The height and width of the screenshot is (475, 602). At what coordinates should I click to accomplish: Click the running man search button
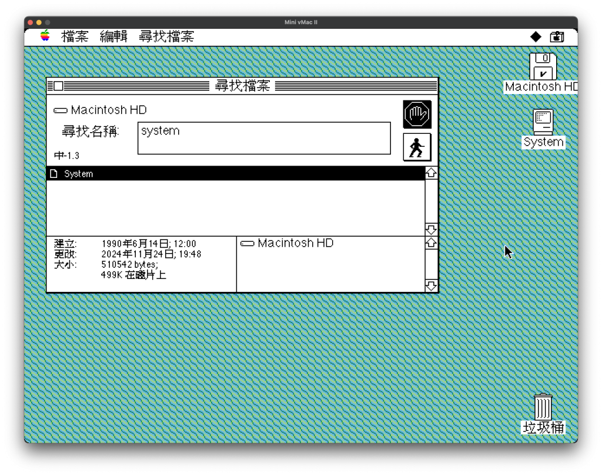(x=417, y=147)
